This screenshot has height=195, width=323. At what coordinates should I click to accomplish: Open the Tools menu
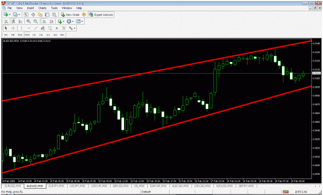(x=54, y=8)
